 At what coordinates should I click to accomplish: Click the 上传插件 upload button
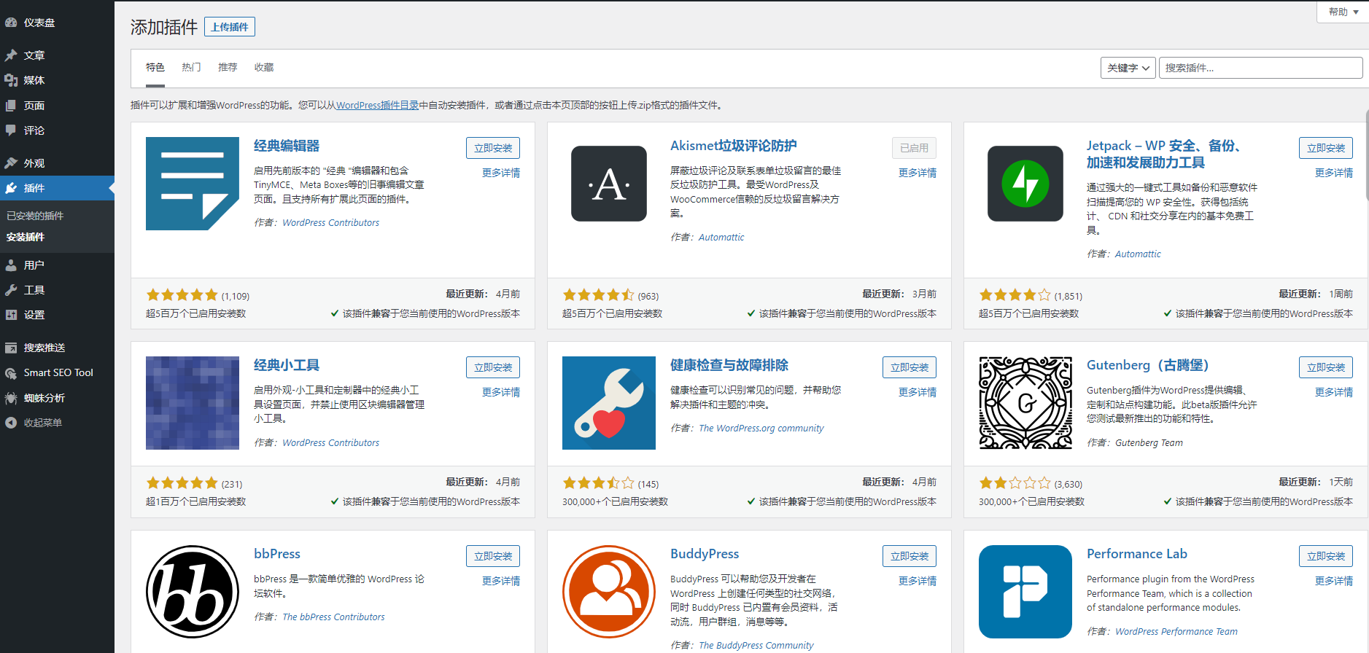click(230, 27)
